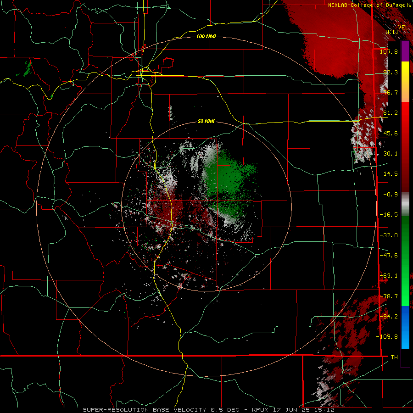Image resolution: width=413 pixels, height=413 pixels.
Task: Select the -16.5 scale value
Action: point(389,215)
